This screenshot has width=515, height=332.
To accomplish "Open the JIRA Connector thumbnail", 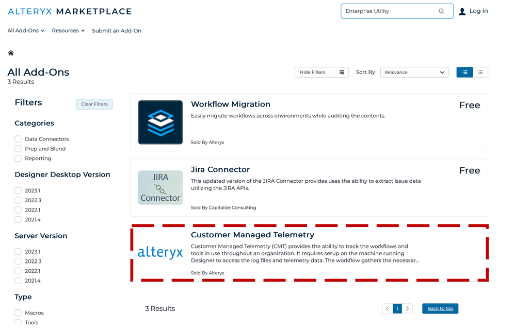I will tap(160, 187).
